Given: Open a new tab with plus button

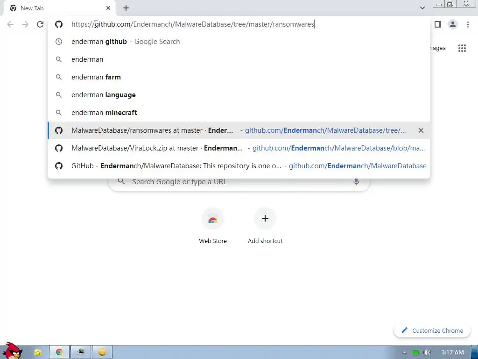Looking at the screenshot, I should tap(126, 8).
